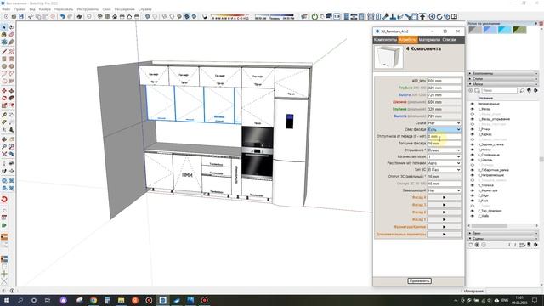The image size is (544, 306).
Task: Expand the Фасад 3 arrow button
Action: 444,205
